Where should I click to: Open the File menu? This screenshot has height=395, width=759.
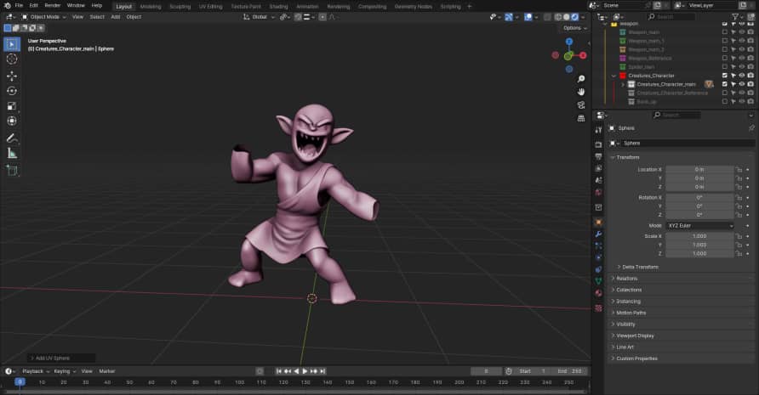19,5
